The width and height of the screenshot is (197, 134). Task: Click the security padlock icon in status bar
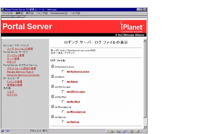(x=3, y=131)
